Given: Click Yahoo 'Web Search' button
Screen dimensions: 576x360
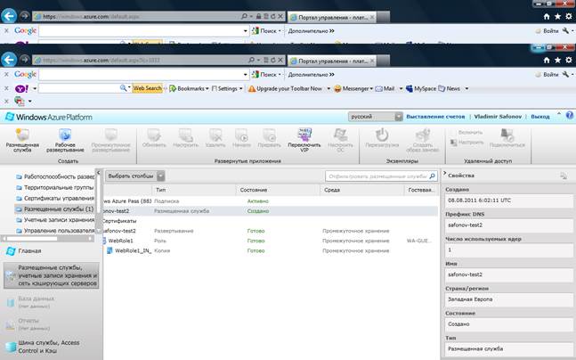Looking at the screenshot, I should point(147,88).
